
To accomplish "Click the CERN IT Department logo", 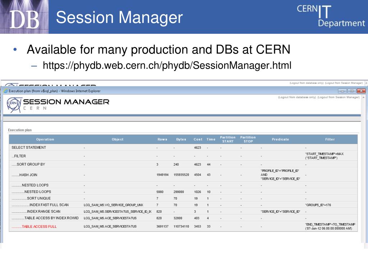I will click(x=331, y=16).
